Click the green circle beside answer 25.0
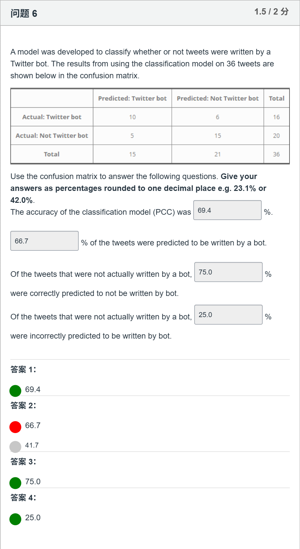 pos(15,519)
